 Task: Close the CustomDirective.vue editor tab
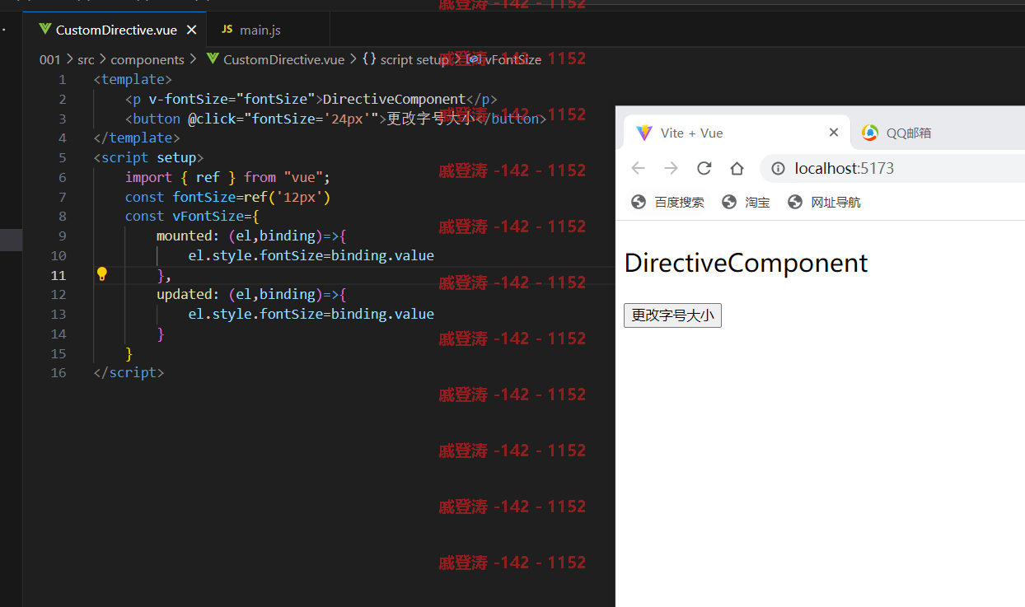(192, 30)
